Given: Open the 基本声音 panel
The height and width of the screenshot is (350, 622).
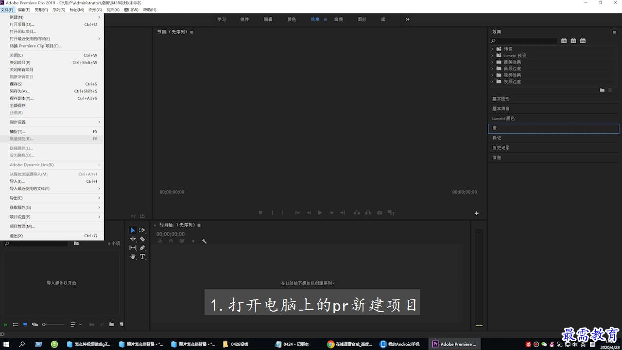Looking at the screenshot, I should [x=553, y=109].
